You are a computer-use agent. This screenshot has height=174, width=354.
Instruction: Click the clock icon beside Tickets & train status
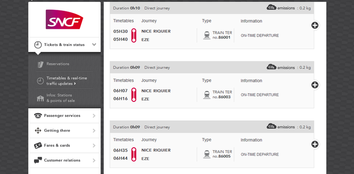click(38, 45)
